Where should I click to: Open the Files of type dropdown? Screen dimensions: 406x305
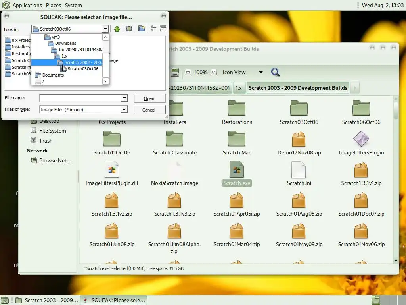coord(124,110)
